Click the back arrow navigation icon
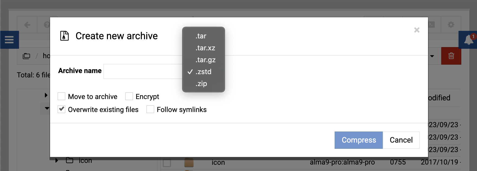 (27, 24)
